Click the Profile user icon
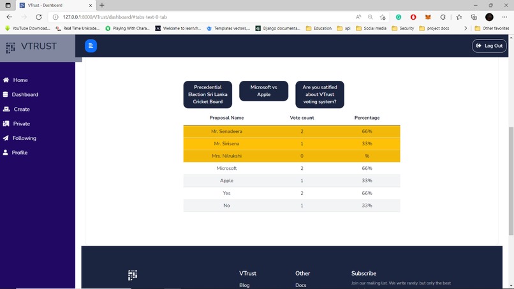Screen dimensions: 514x289 click(x=5, y=152)
